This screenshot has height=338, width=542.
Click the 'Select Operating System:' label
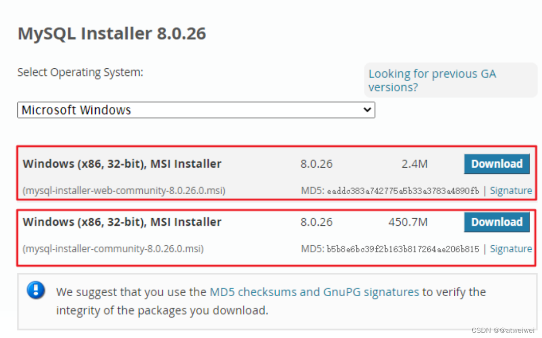80,72
